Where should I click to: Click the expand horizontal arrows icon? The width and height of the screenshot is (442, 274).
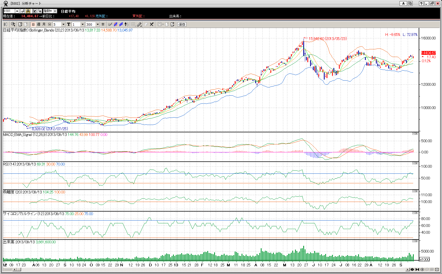pyautogui.click(x=412, y=270)
